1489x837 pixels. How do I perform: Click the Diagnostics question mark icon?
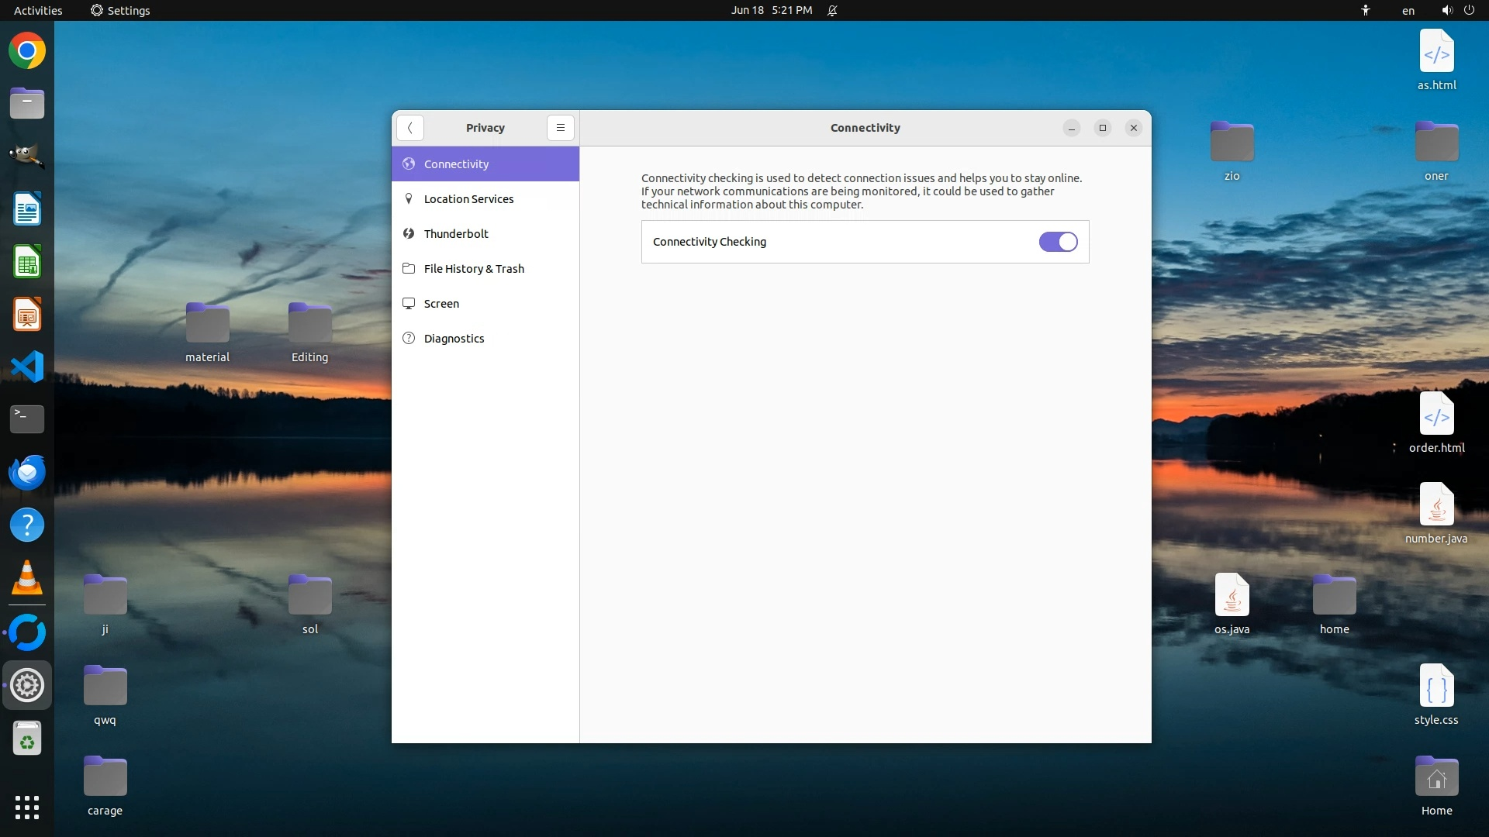click(x=409, y=339)
